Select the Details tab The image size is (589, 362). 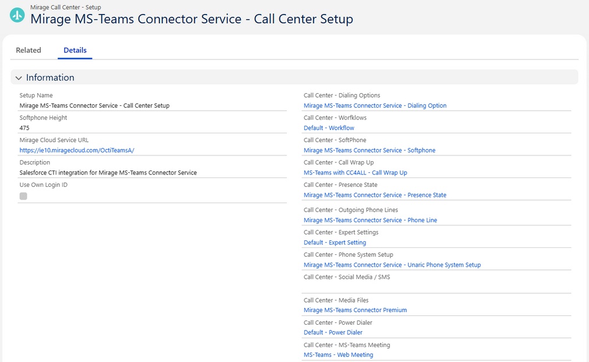click(x=75, y=50)
